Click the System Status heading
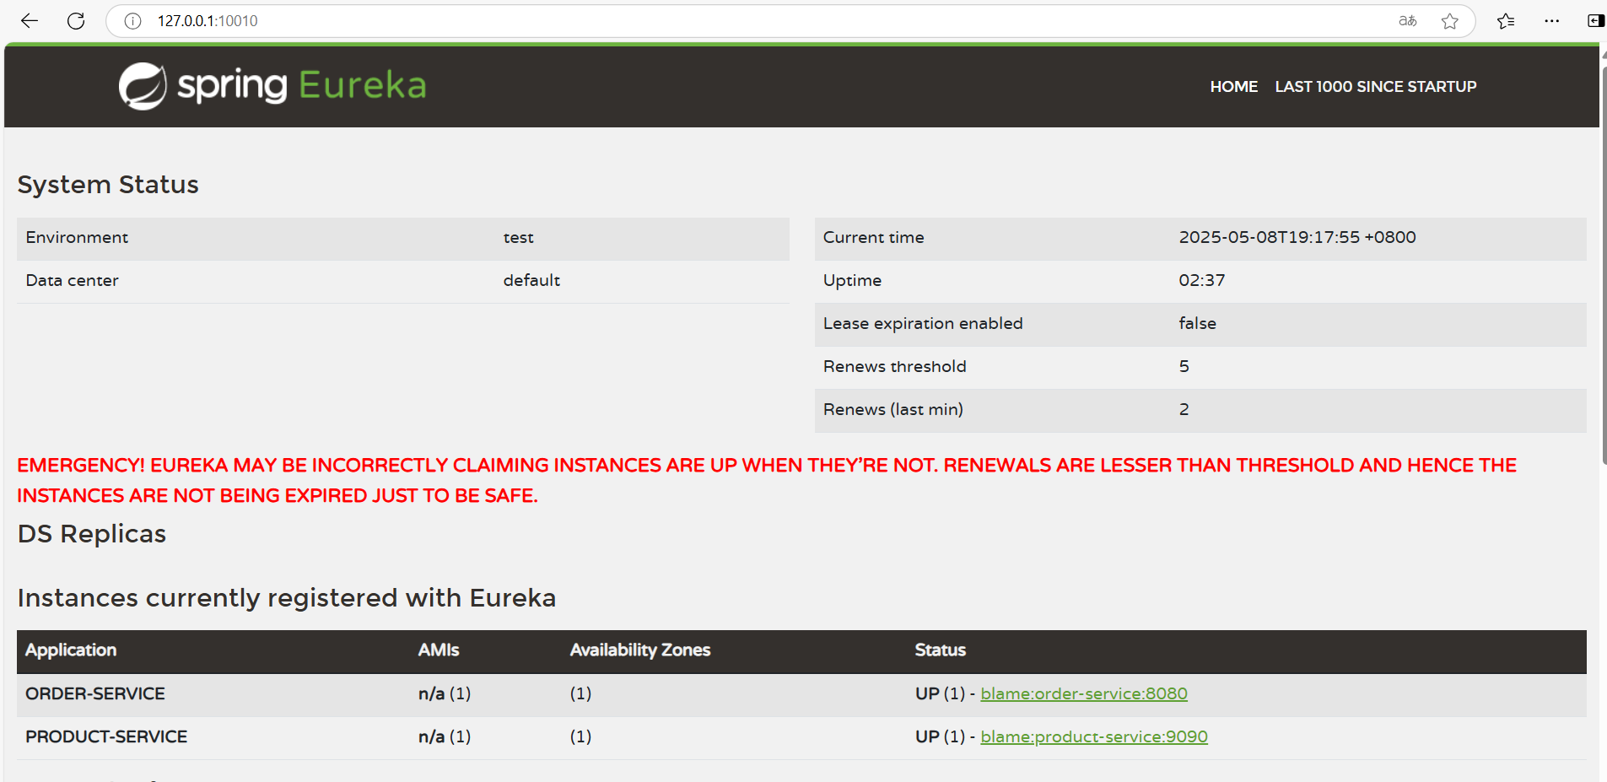 pyautogui.click(x=108, y=185)
